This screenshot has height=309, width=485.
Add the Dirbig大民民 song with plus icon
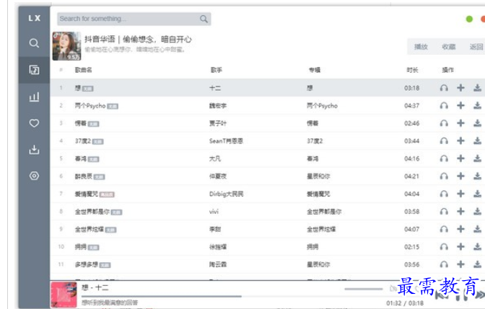[x=460, y=194]
